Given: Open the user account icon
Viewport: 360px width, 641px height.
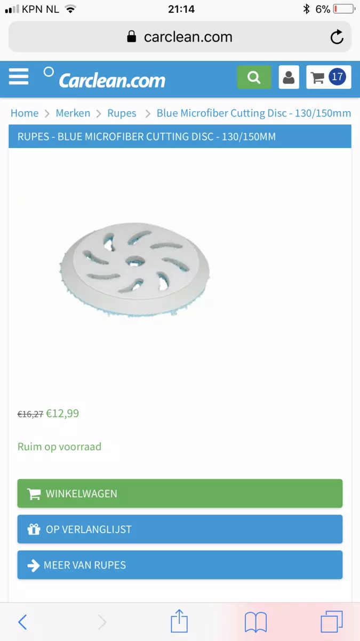Looking at the screenshot, I should pos(289,77).
